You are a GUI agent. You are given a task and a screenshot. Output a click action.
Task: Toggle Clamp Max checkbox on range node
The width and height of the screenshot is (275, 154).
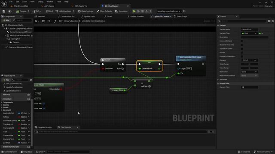[44, 108]
